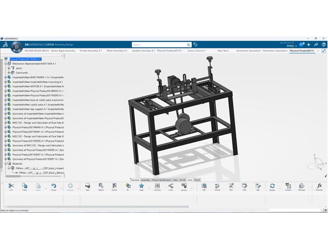Open the Catalog tool icon
The width and height of the screenshot is (328, 249).
click(157, 186)
